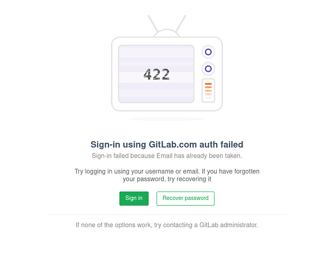
Task: Click the upper purple TV knob
Action: (208, 52)
